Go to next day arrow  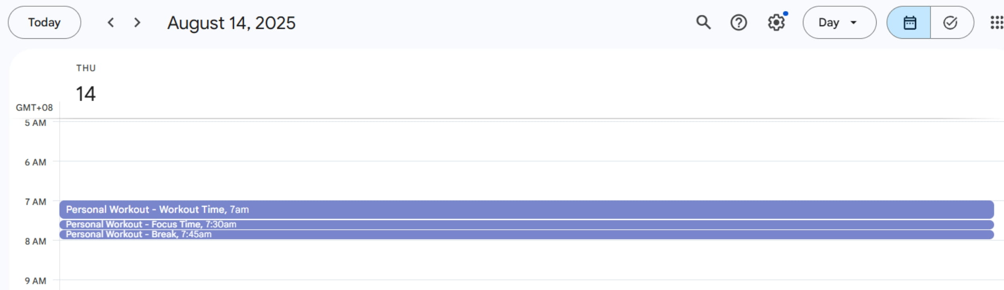137,23
